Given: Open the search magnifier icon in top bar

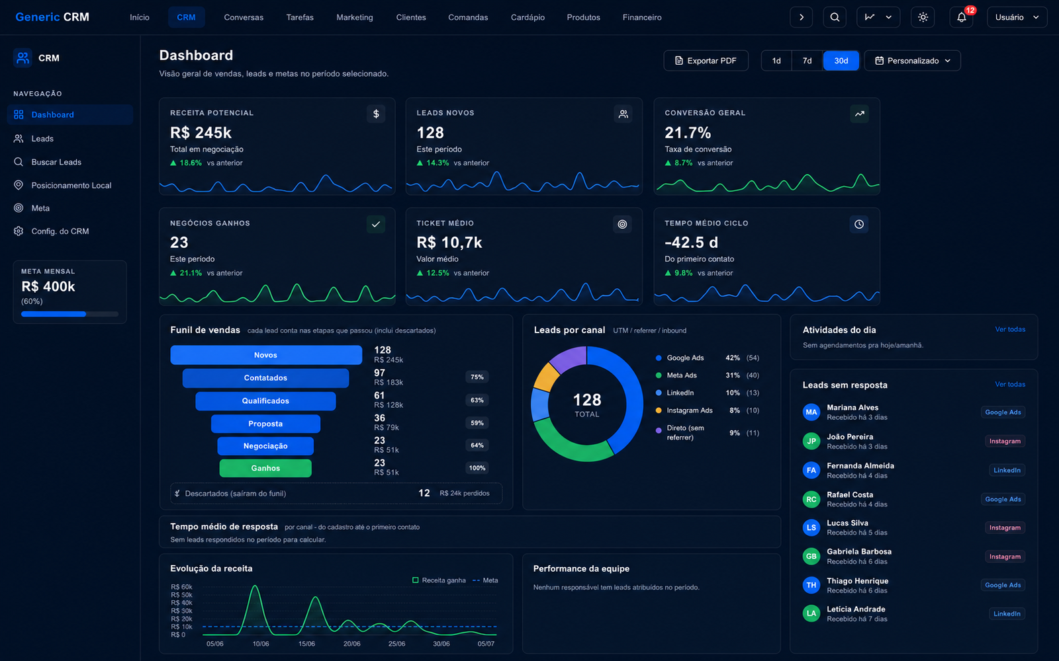Looking at the screenshot, I should [835, 17].
